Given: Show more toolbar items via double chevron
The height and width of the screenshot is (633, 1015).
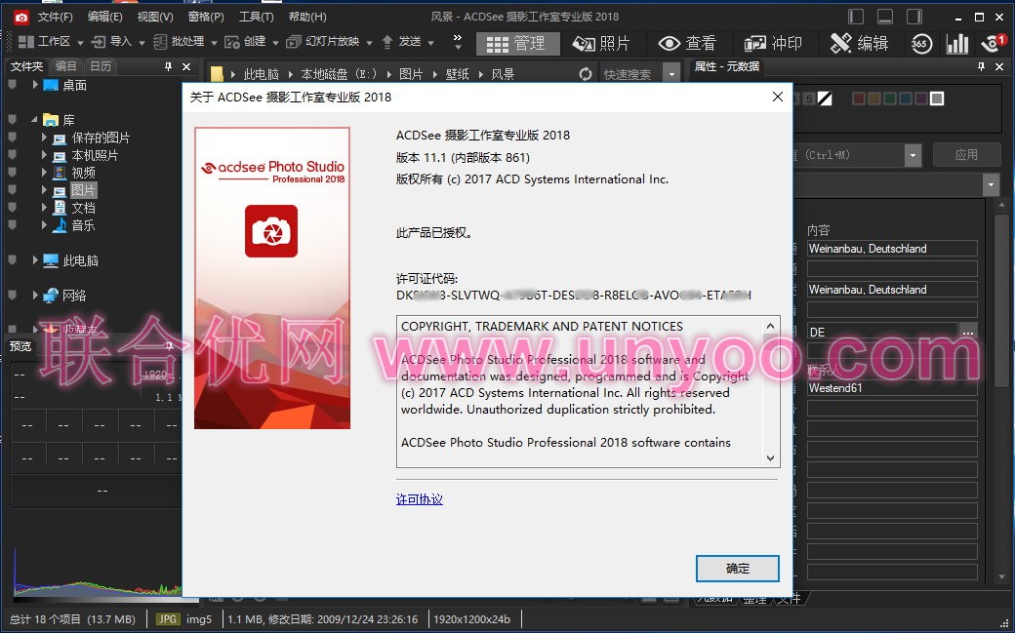Looking at the screenshot, I should coord(458,42).
